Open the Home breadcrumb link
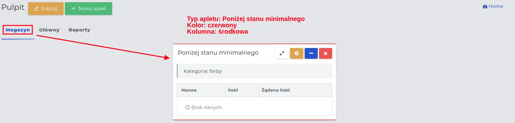Viewport: 515px width, 123px height. coord(496,6)
